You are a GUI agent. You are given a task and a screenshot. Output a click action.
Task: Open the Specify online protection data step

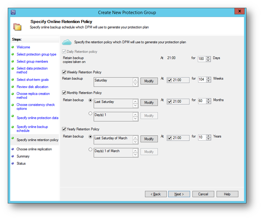37,118
